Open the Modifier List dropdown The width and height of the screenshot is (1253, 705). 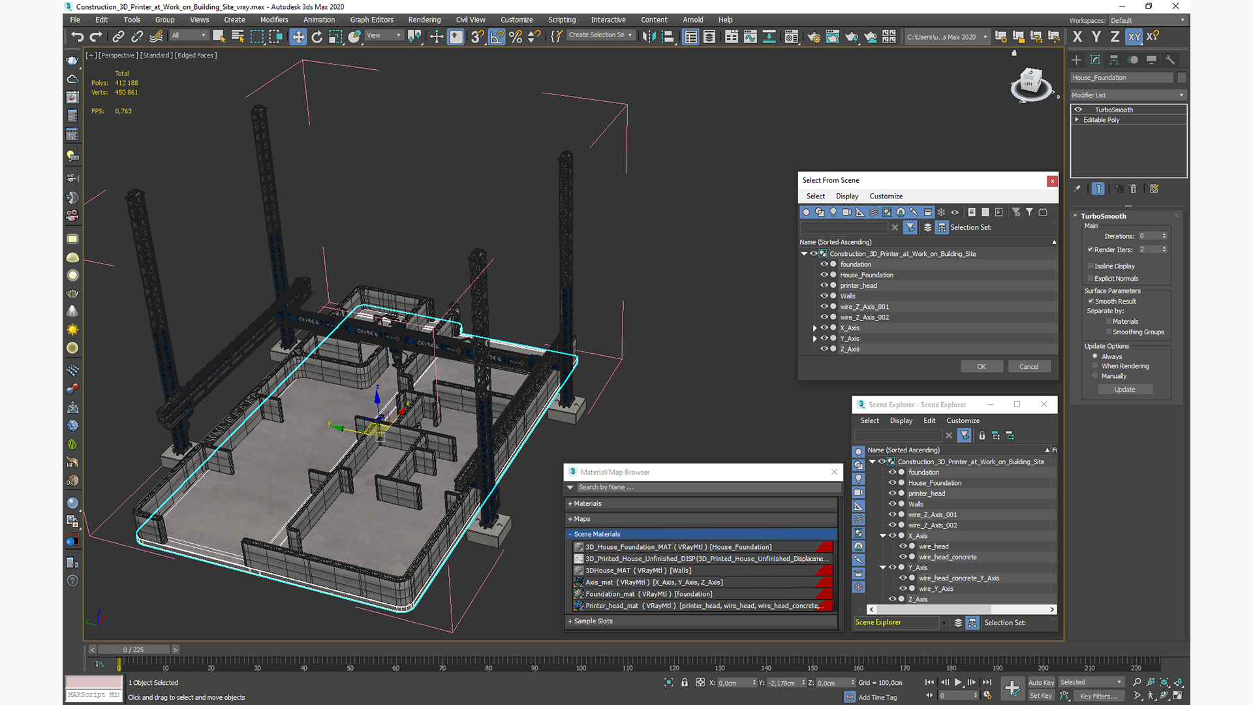tap(1128, 95)
